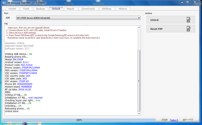The image size is (202, 125).
Task: Minimize the Z3X Samsung Tool window
Action: pos(182,2)
